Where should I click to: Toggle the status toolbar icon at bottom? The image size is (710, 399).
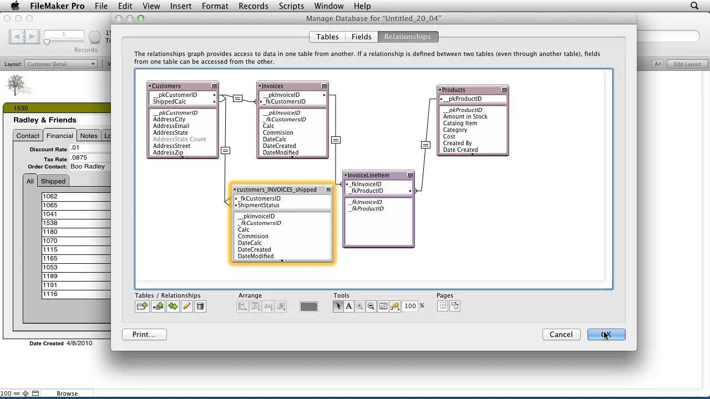tap(35, 393)
